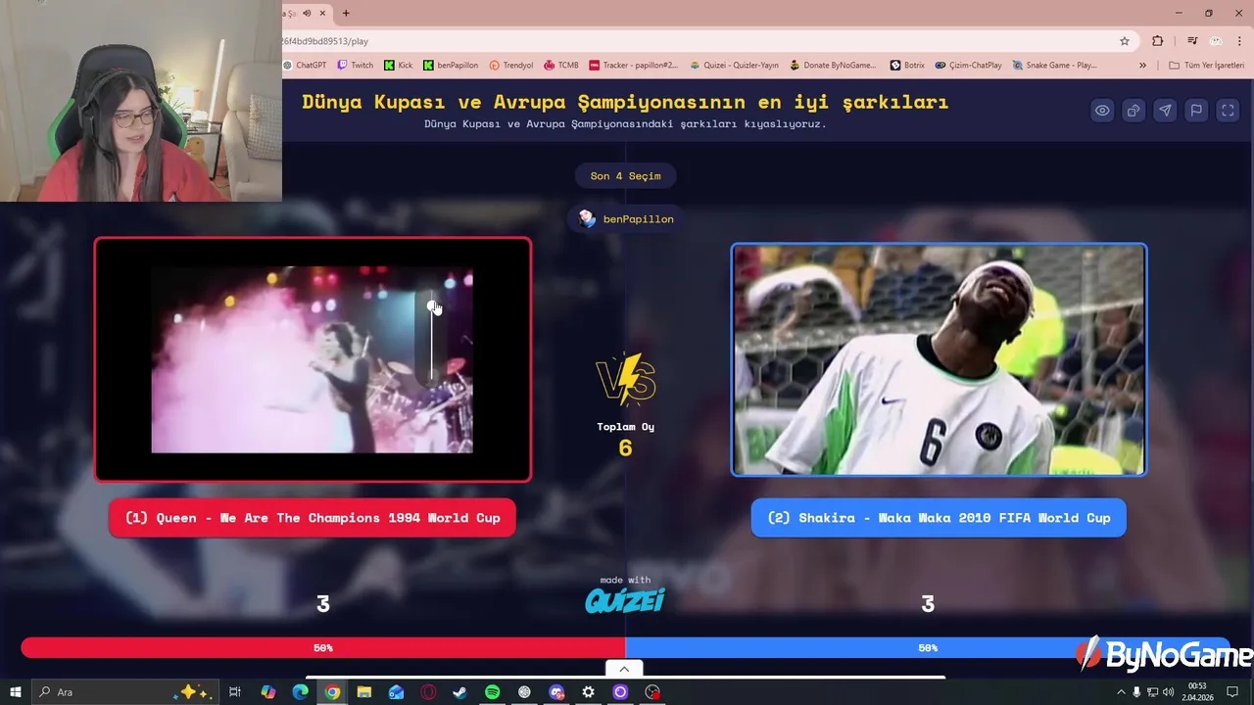Open the Tüm Yer İşaretleri folder
Image resolution: width=1254 pixels, height=705 pixels.
1206,66
